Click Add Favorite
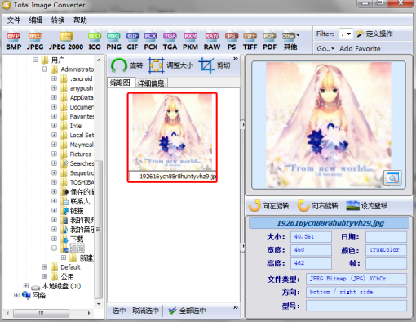Image resolution: width=416 pixels, height=322 pixels. 360,49
